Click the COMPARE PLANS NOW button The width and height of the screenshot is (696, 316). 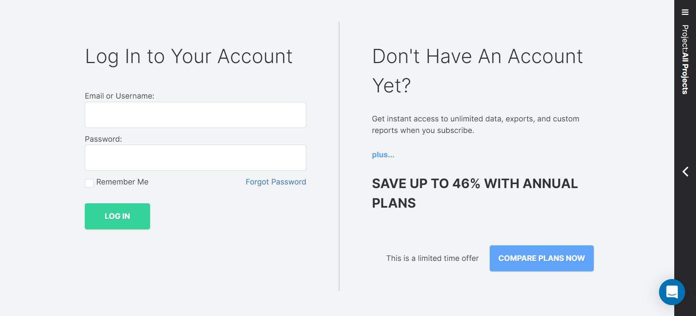click(x=541, y=258)
